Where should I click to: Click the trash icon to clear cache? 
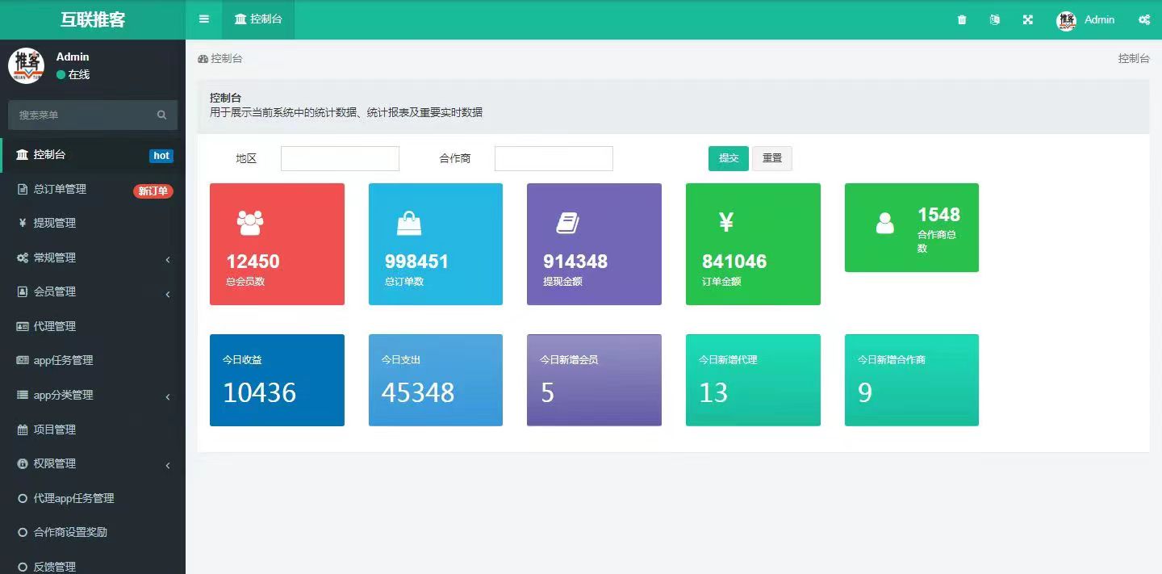[x=962, y=20]
